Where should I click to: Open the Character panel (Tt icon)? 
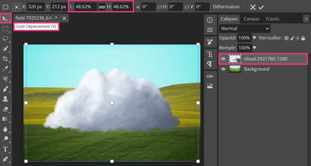coord(210,54)
